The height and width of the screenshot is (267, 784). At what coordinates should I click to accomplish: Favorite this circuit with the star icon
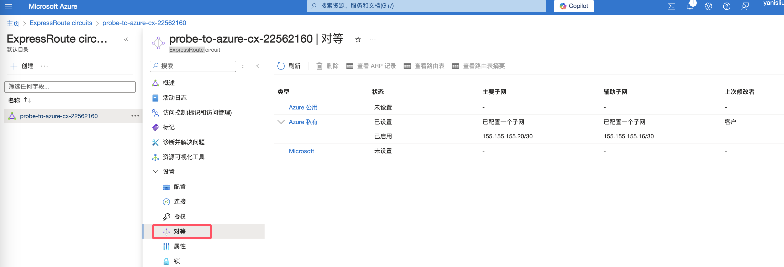point(358,39)
